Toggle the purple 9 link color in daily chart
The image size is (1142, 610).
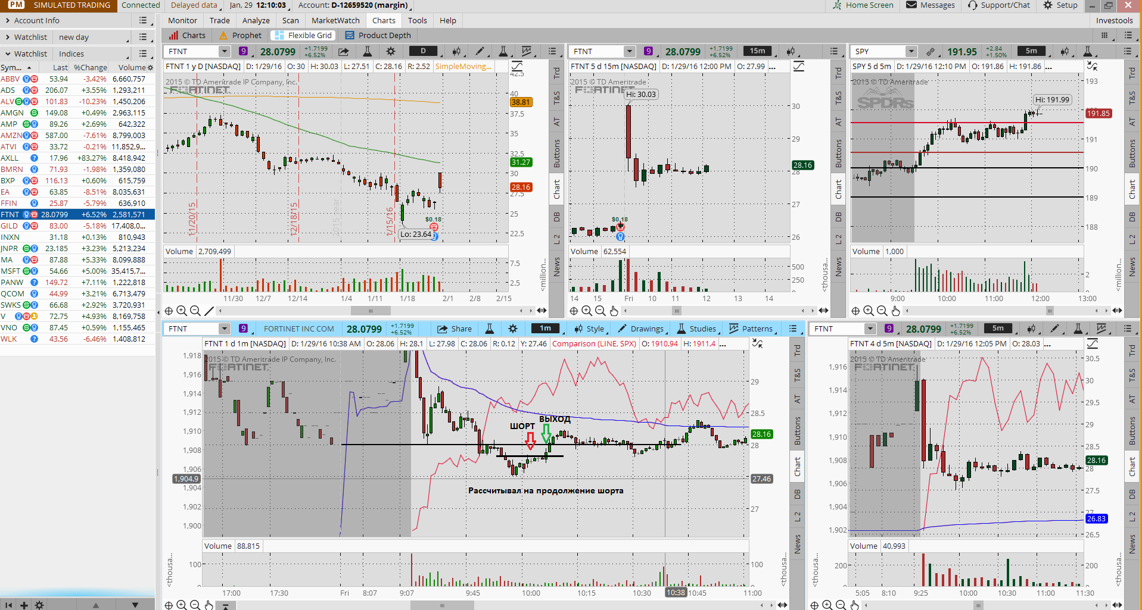pos(243,51)
